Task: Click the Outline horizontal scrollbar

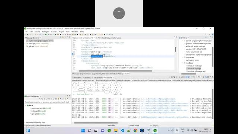Action: pos(189,74)
